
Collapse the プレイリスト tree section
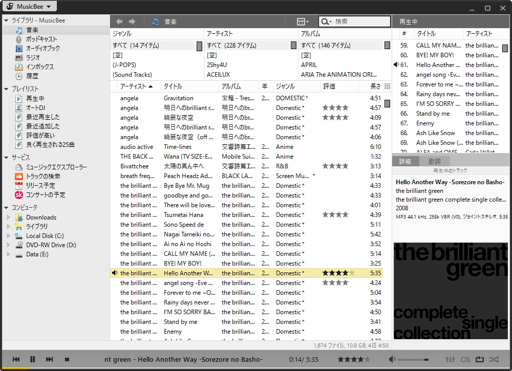pos(6,89)
